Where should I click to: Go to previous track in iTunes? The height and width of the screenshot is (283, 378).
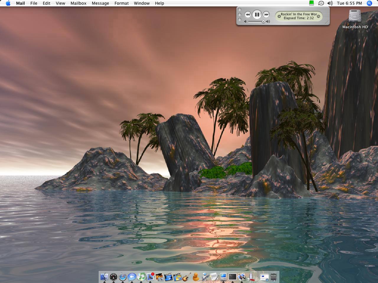tap(248, 14)
